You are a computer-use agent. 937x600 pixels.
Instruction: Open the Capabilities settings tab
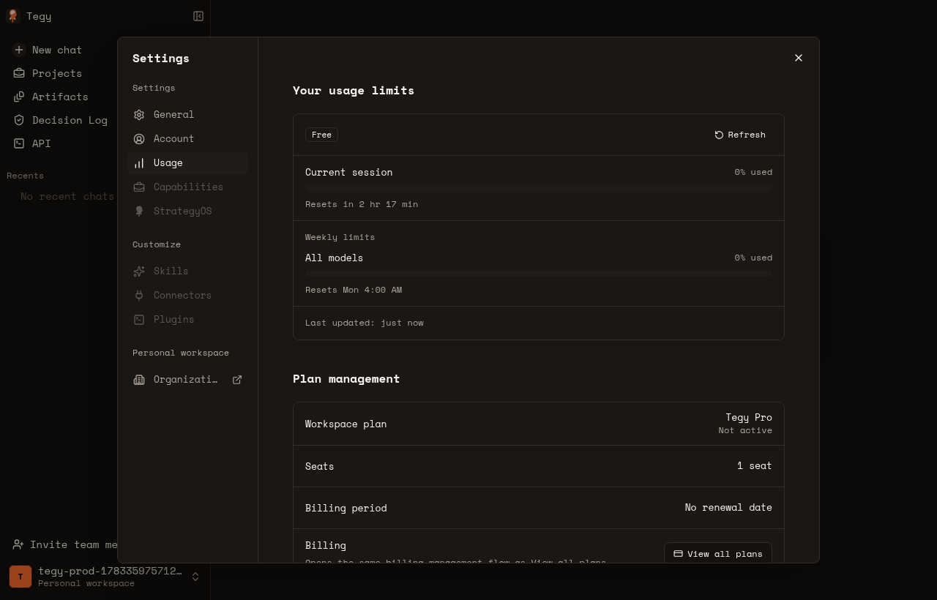click(187, 187)
